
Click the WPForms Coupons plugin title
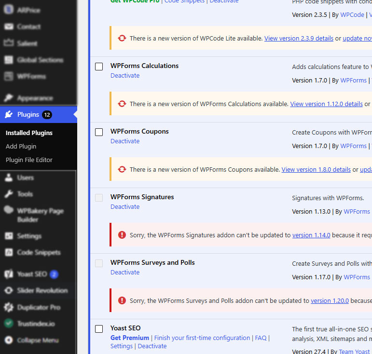[x=139, y=131]
